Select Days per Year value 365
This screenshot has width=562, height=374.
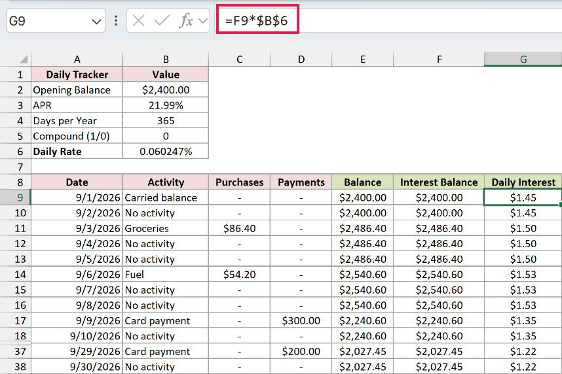[166, 120]
